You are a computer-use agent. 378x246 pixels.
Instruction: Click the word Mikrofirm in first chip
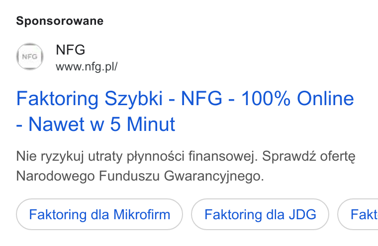[x=142, y=214]
